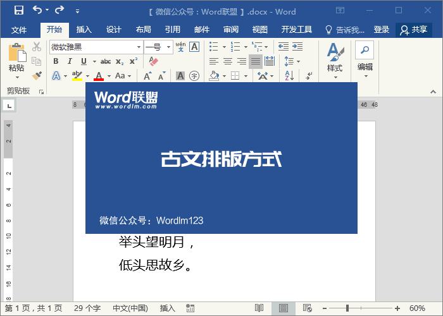Image resolution: width=443 pixels, height=316 pixels.
Task: Click the justify alignment button
Action: (x=256, y=61)
